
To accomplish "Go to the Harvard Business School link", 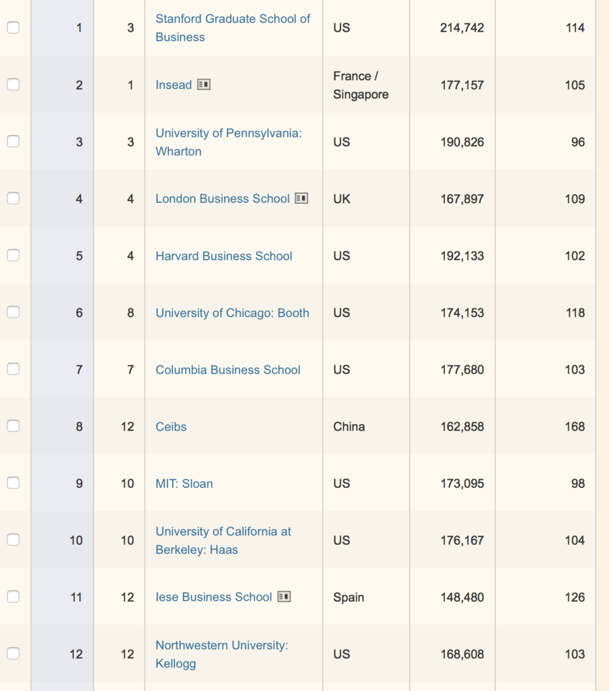I will coord(224,256).
